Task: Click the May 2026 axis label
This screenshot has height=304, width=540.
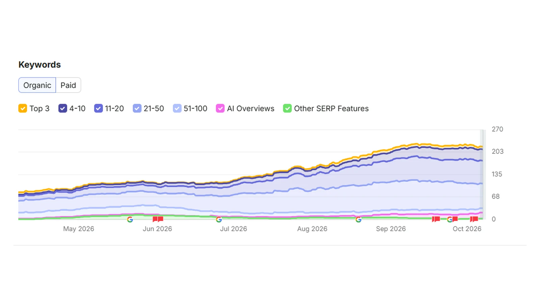Action: [x=79, y=229]
